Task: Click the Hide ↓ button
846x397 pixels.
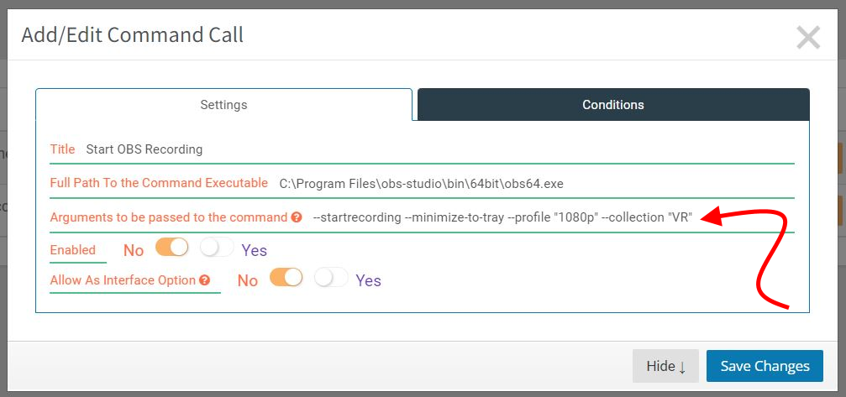Action: (665, 366)
